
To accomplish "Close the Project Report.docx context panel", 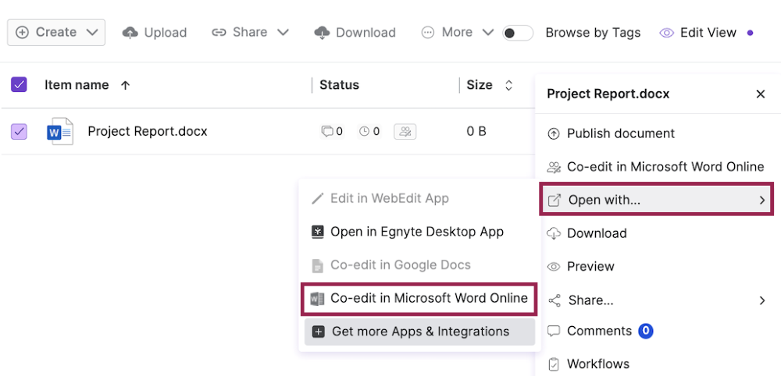I will pyautogui.click(x=761, y=94).
